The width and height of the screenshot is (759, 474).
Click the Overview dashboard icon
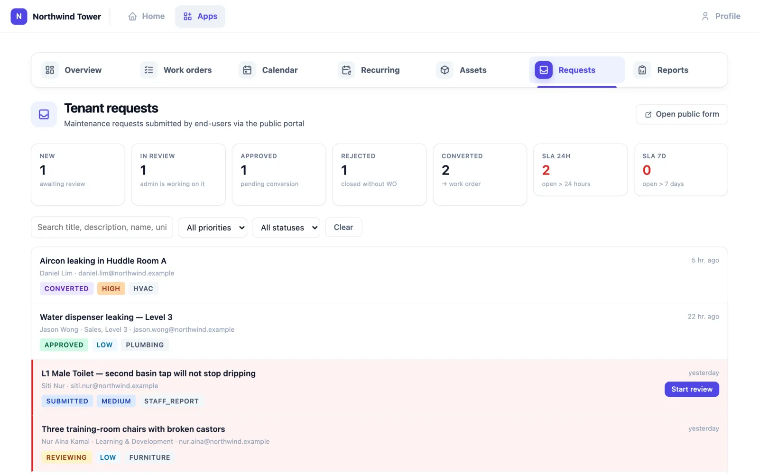50,70
